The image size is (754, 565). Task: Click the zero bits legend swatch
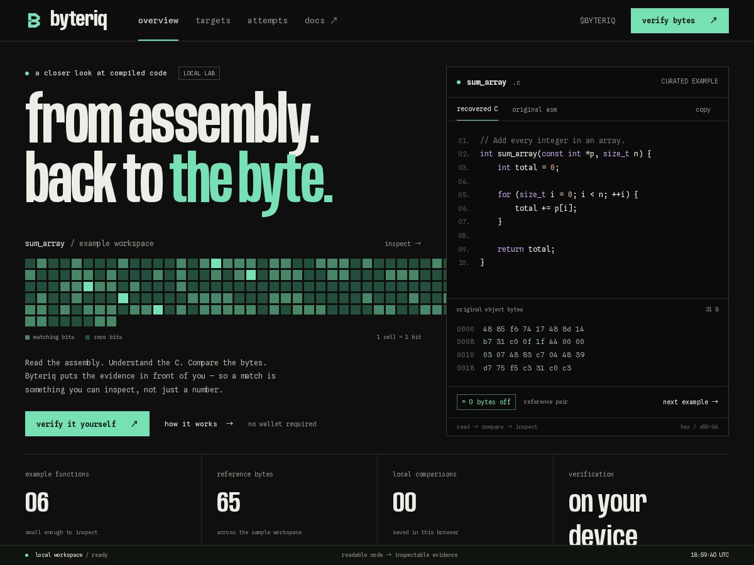click(88, 337)
